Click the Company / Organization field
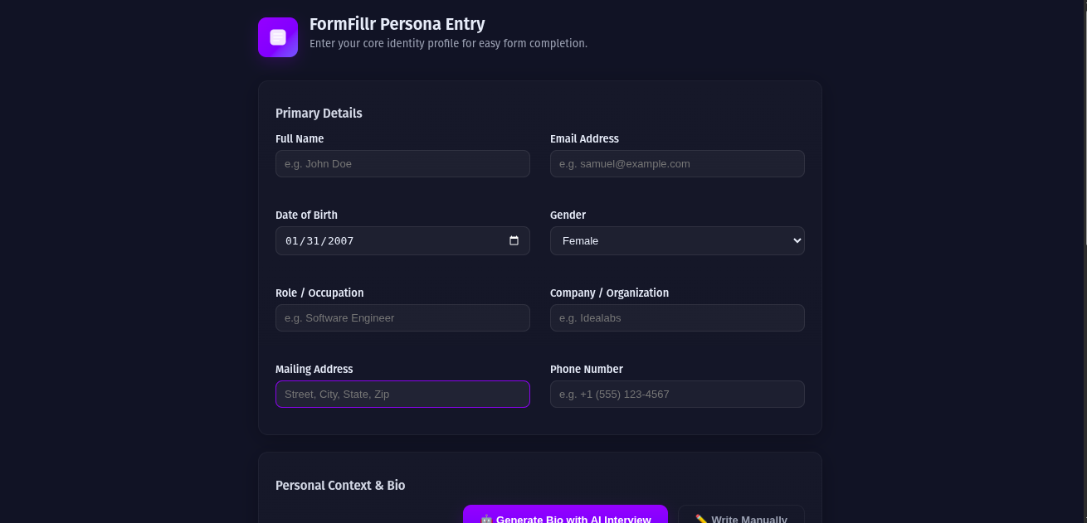Screen dimensions: 1087x523 tap(677, 317)
